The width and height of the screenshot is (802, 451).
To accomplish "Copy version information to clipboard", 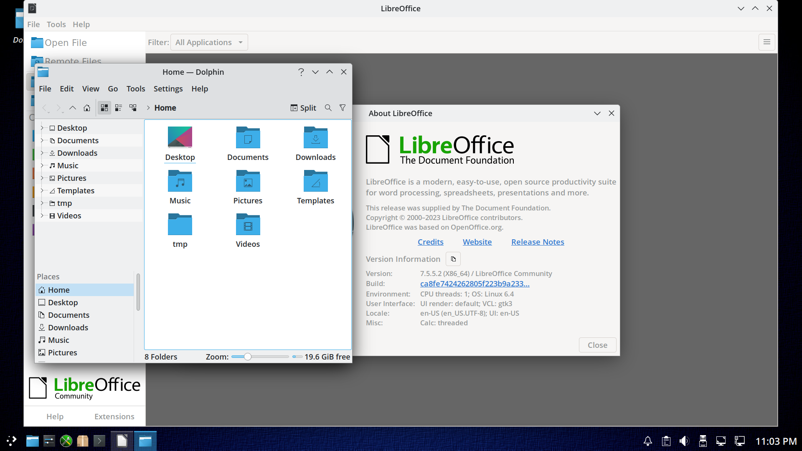I will point(453,259).
